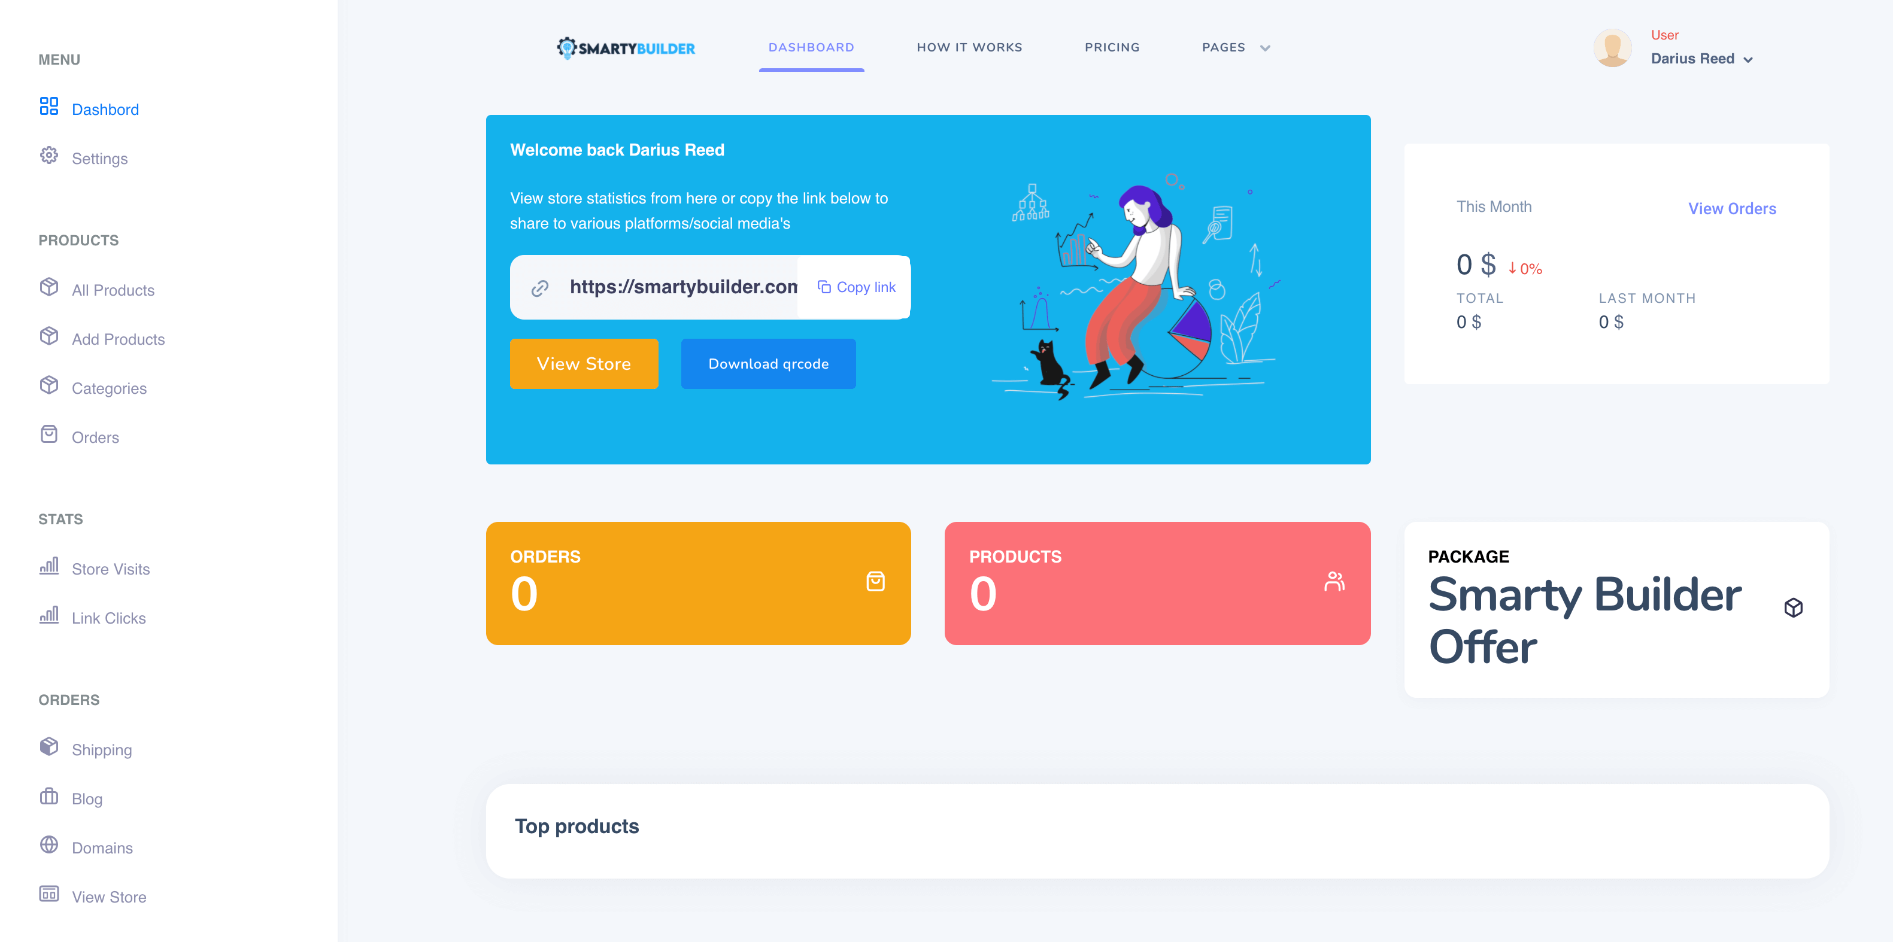The image size is (1893, 942).
Task: Click the Blog briefcase icon in sidebar
Action: [x=48, y=797]
